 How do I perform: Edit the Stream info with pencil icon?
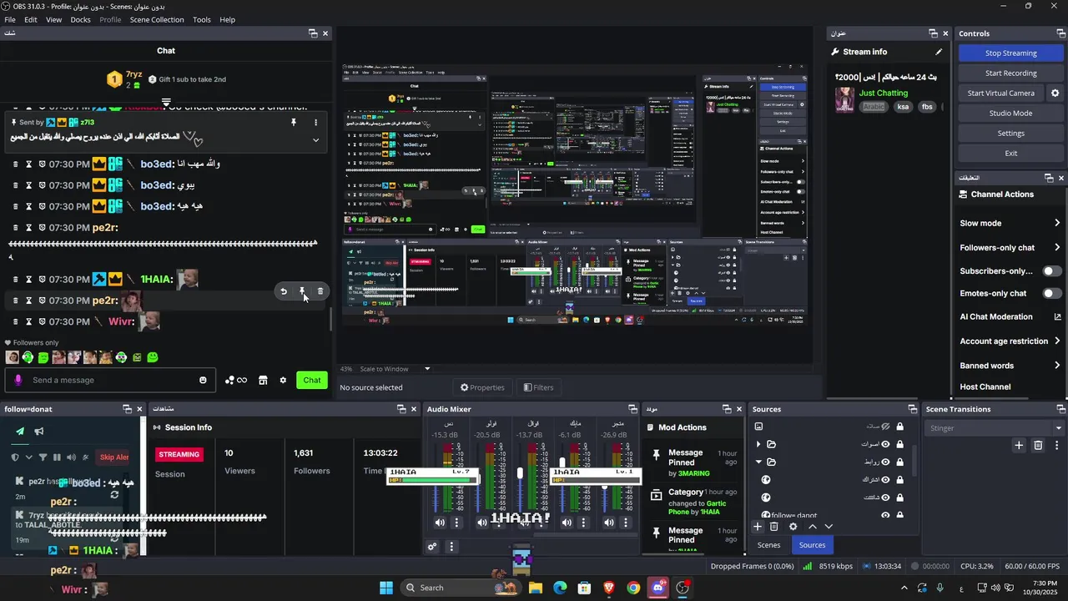click(x=939, y=52)
